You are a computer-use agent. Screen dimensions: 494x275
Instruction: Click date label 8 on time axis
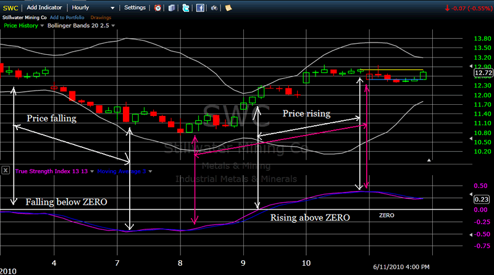180,263
